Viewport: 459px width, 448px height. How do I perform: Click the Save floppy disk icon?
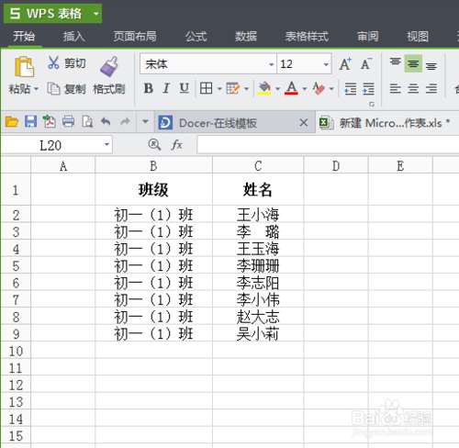pyautogui.click(x=30, y=122)
